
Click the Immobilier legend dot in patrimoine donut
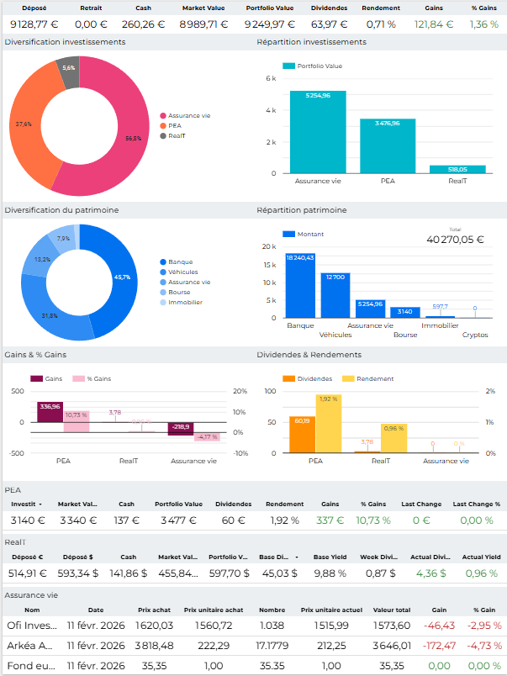click(162, 303)
